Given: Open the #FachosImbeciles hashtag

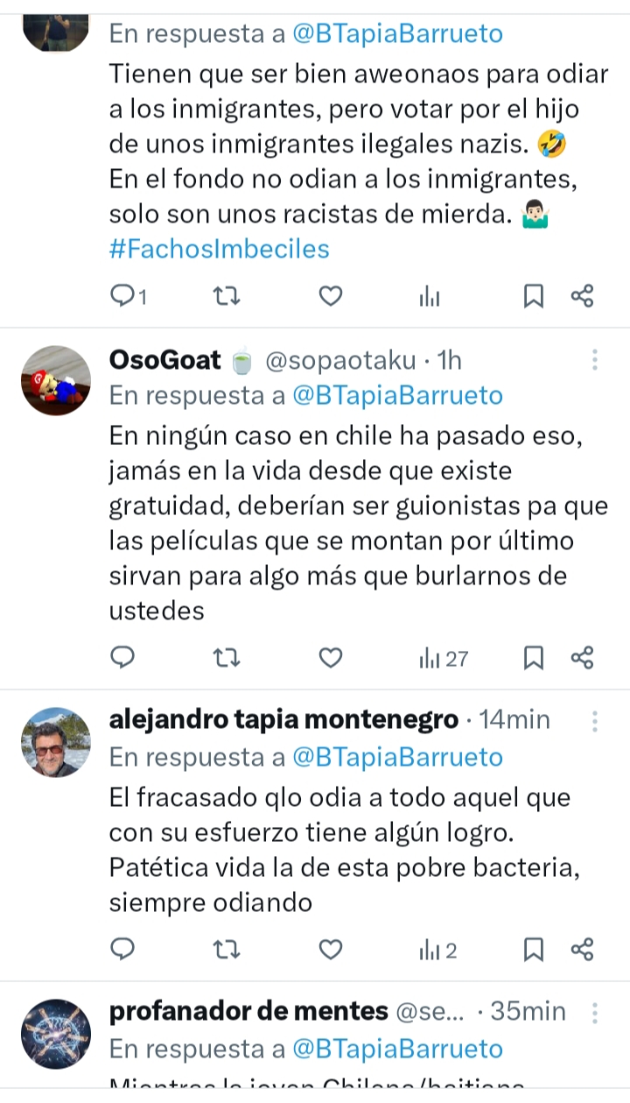Looking at the screenshot, I should click(x=220, y=248).
